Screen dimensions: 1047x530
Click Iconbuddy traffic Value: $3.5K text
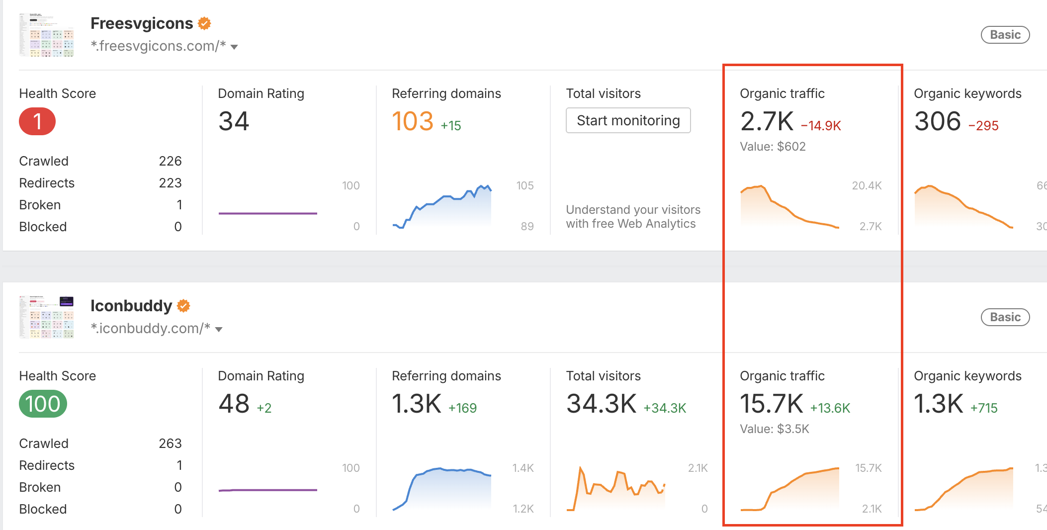coord(775,429)
